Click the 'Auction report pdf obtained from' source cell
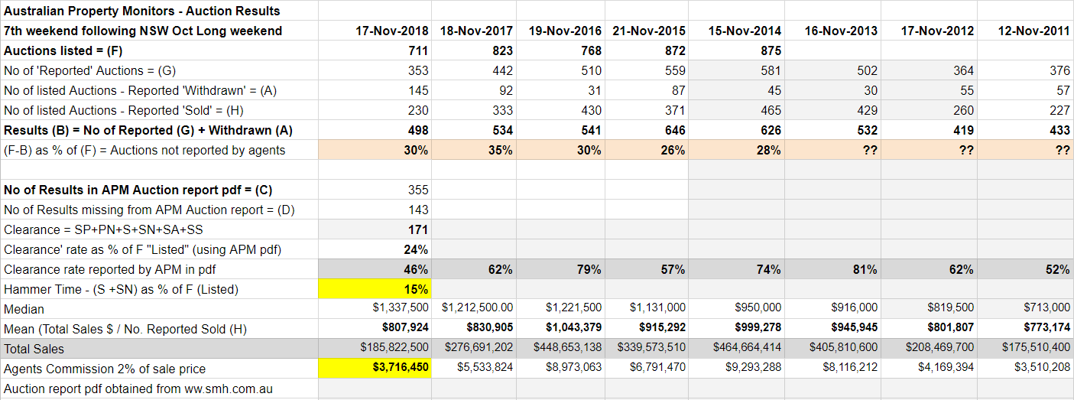1074x400 pixels. tap(138, 389)
